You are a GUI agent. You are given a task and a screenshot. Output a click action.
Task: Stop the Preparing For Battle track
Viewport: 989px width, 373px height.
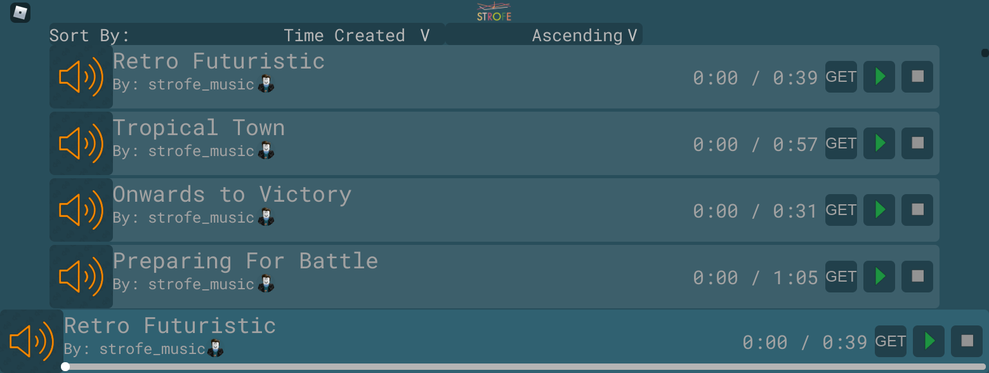tap(917, 276)
